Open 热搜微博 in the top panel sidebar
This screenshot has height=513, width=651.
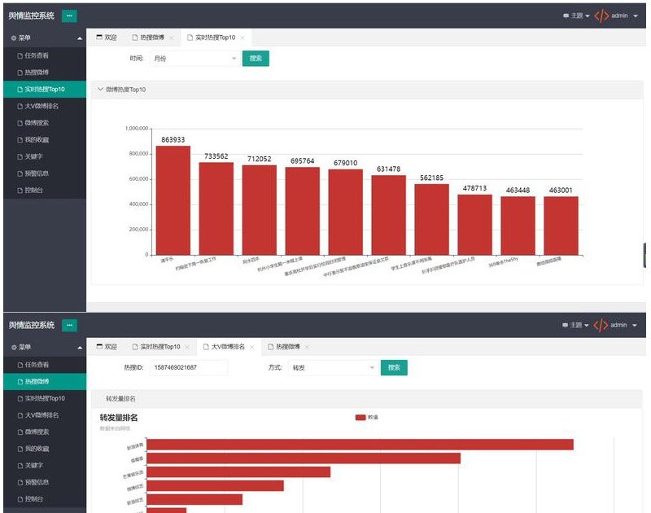[x=45, y=72]
